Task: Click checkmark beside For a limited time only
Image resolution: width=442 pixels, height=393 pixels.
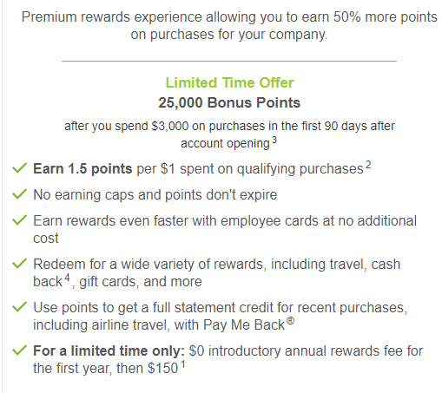Action: coord(20,350)
